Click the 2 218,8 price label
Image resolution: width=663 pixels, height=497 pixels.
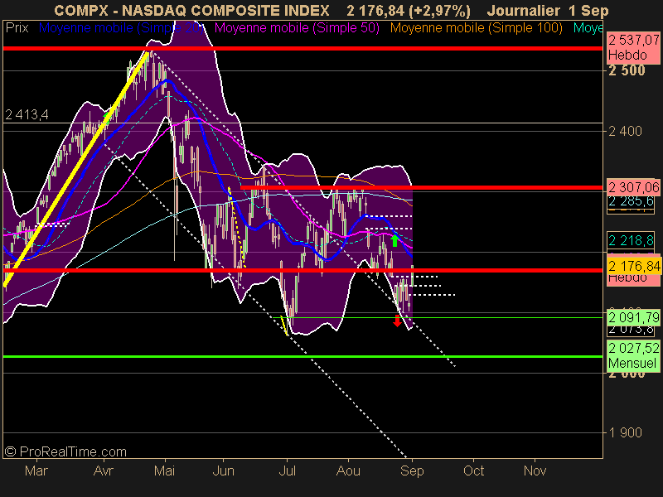click(x=631, y=240)
